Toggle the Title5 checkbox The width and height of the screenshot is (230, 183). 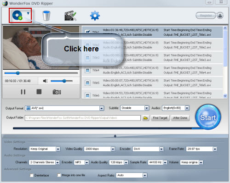87,83
